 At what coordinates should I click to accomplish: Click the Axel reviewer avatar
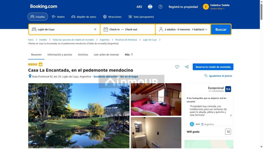[192, 124]
